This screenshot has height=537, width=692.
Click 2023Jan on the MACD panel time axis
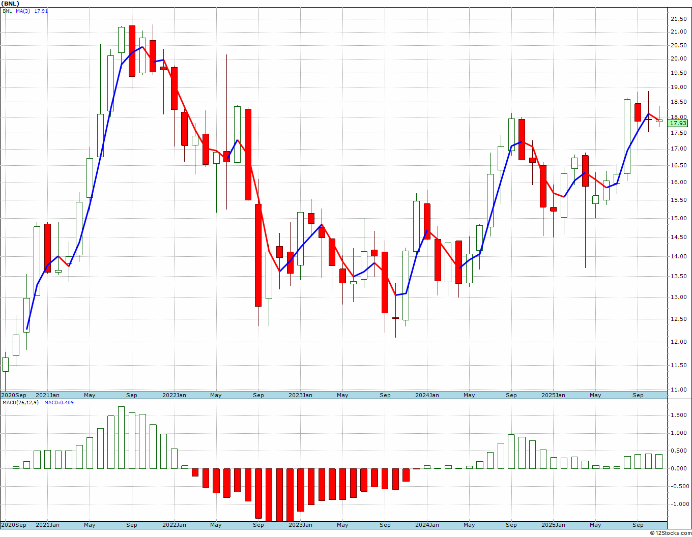(x=301, y=525)
